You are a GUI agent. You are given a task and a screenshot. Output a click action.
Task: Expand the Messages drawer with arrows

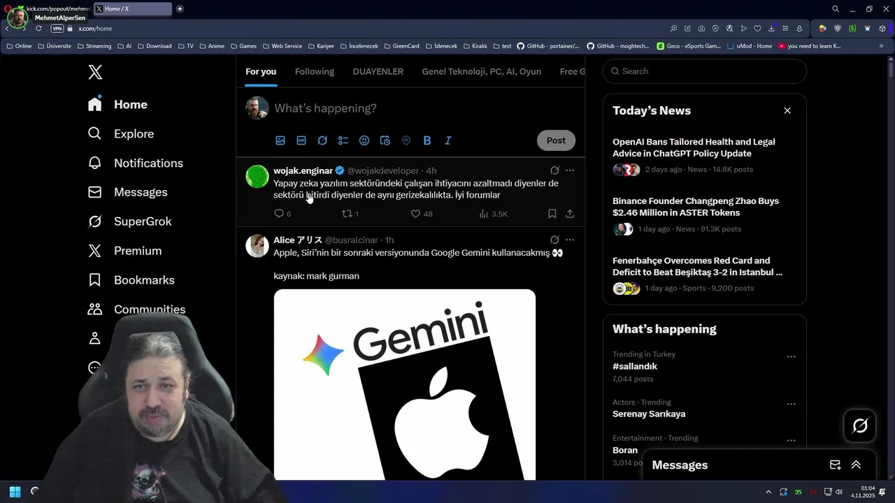(x=856, y=465)
